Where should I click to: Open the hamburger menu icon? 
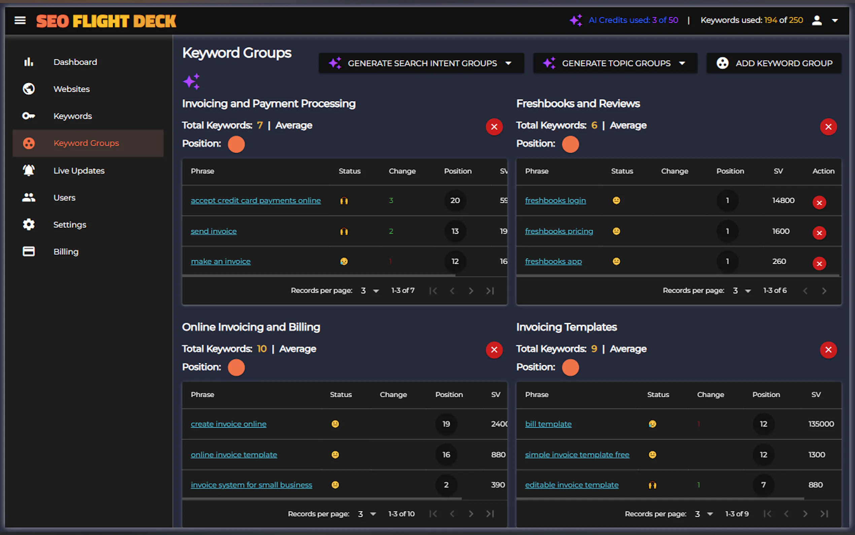(x=20, y=21)
